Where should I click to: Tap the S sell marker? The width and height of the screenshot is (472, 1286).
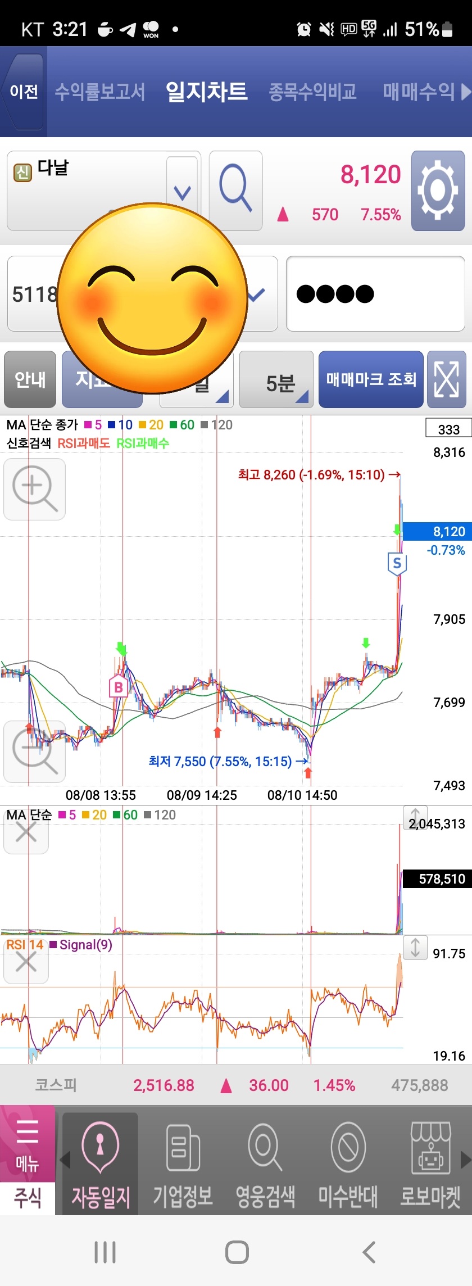point(397,564)
